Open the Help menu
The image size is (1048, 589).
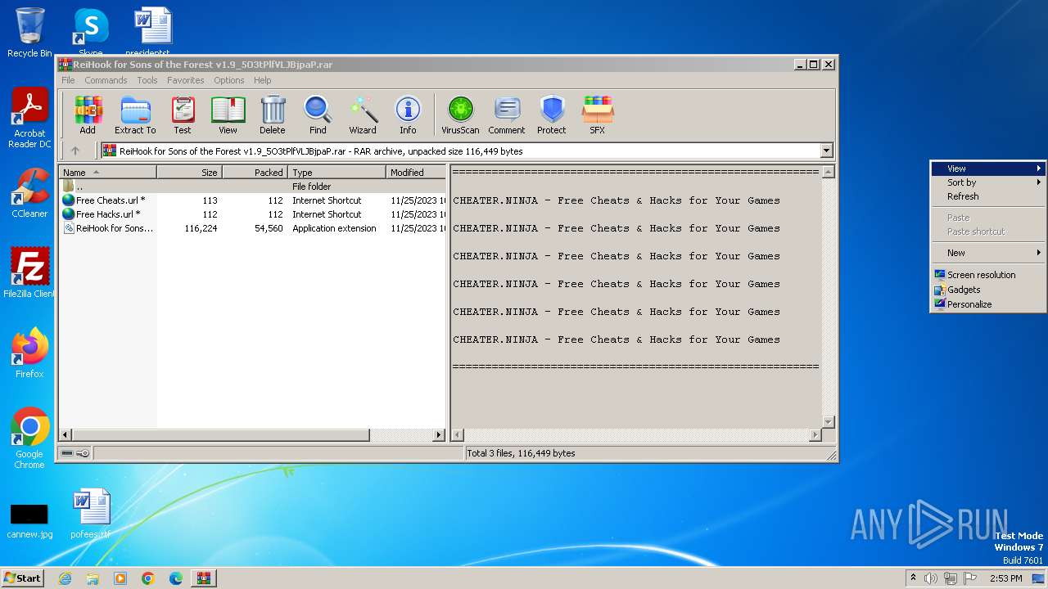tap(262, 80)
